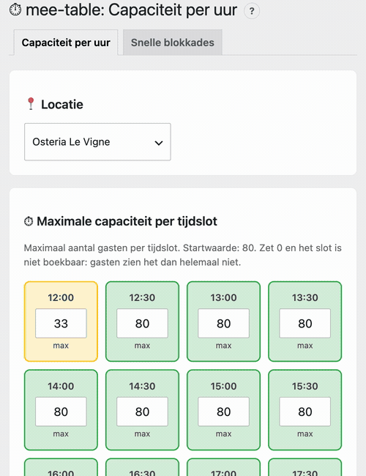Click the clock icon beside page title
This screenshot has height=476, width=366.
(15, 10)
